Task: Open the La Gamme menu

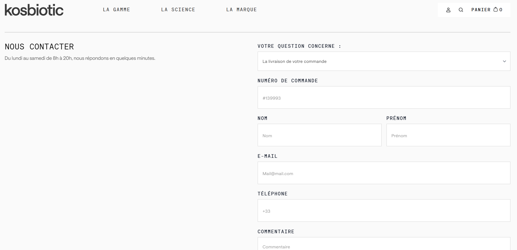Action: pos(116,10)
